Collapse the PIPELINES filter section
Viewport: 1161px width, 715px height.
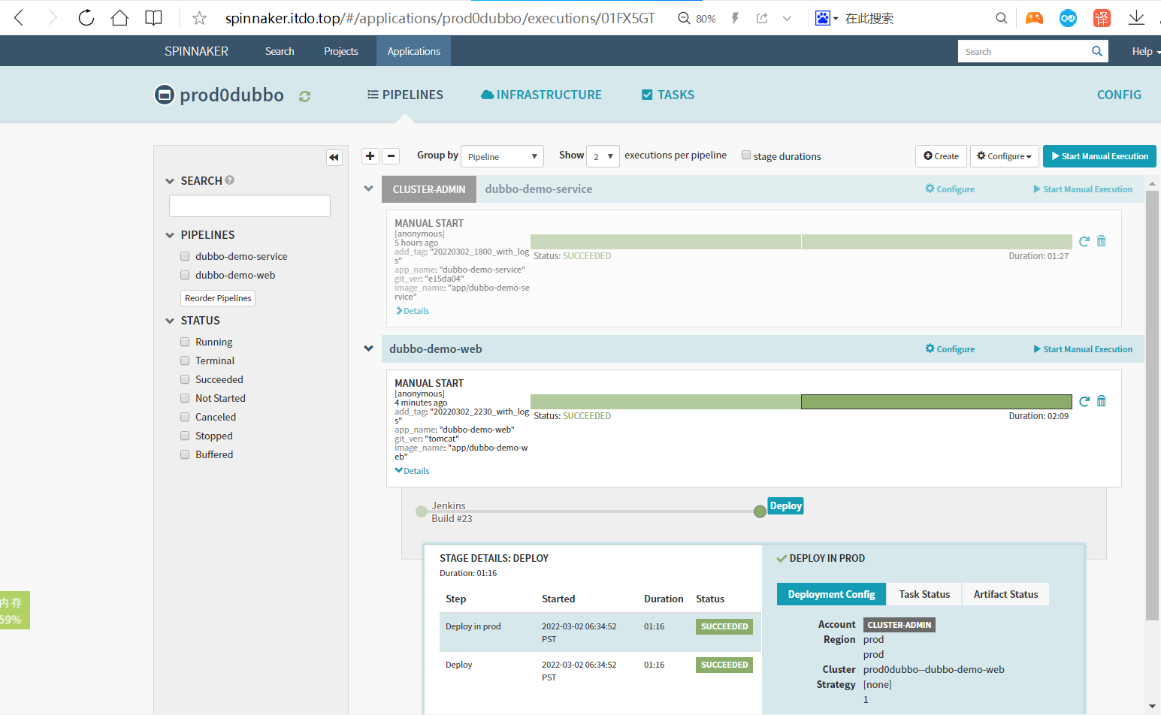point(170,235)
